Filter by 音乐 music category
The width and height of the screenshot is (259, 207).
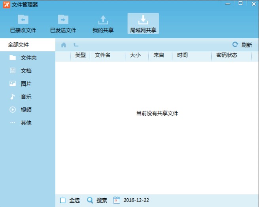pyautogui.click(x=26, y=97)
